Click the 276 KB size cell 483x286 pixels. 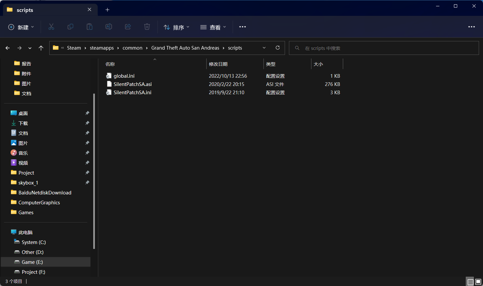(x=332, y=84)
